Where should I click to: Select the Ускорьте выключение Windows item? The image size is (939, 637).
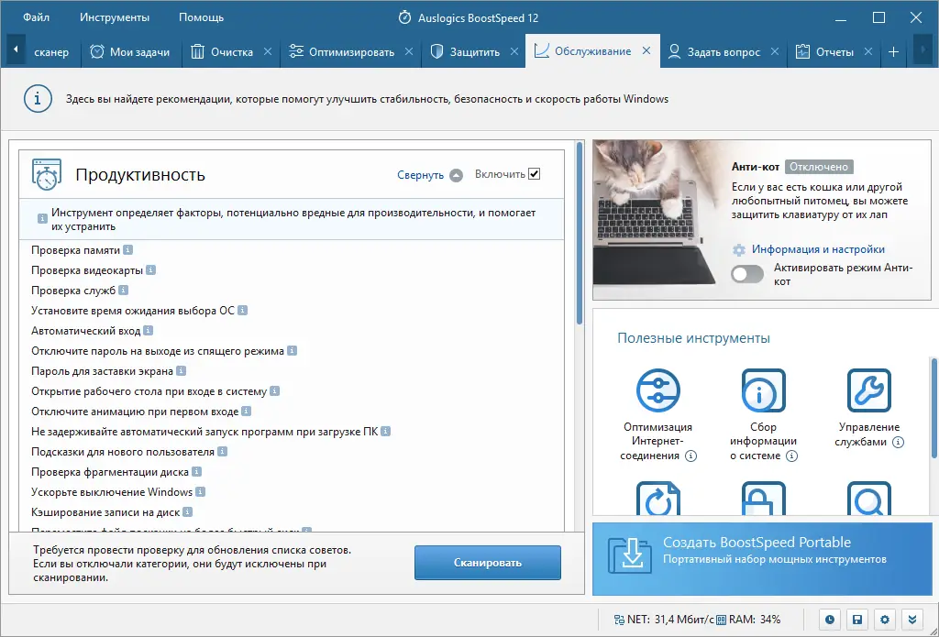tap(112, 492)
